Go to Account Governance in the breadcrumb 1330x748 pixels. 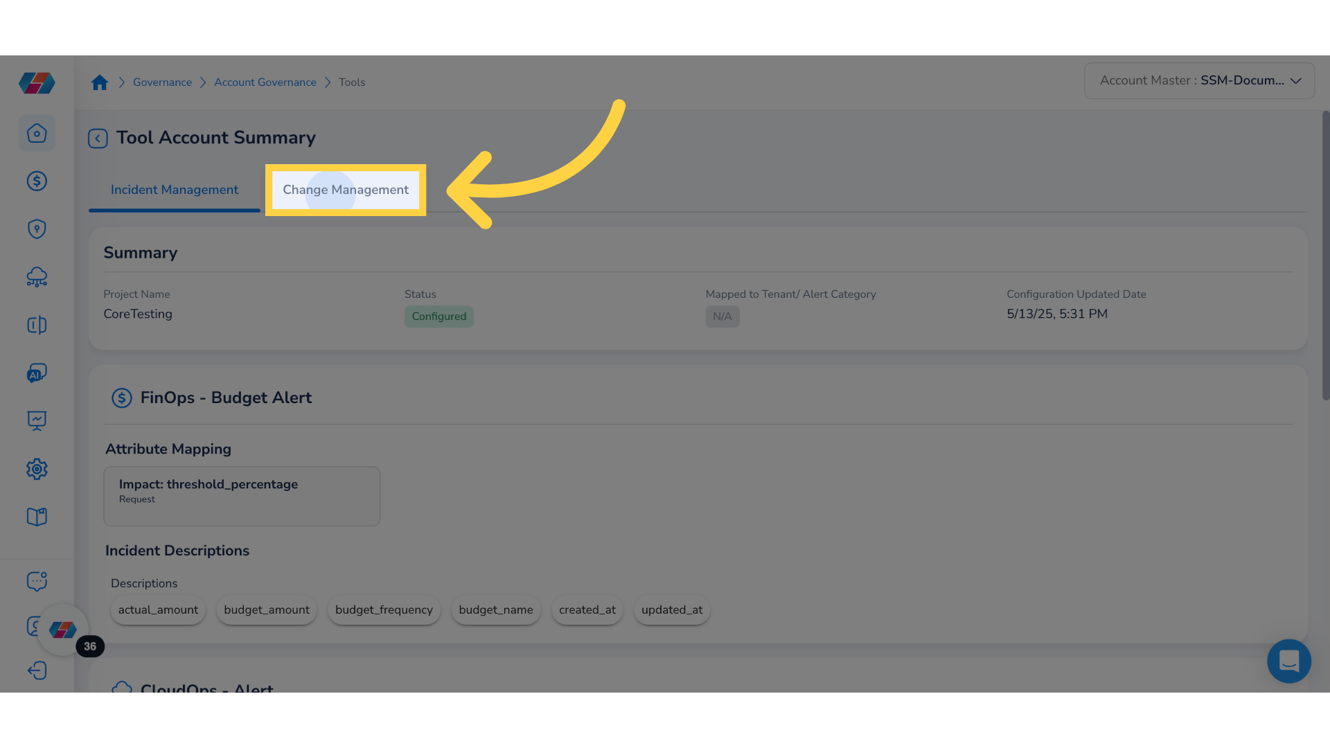[x=265, y=82]
